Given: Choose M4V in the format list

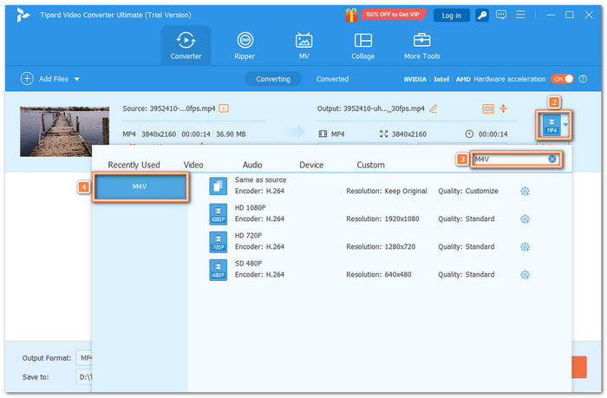Looking at the screenshot, I should coord(140,186).
